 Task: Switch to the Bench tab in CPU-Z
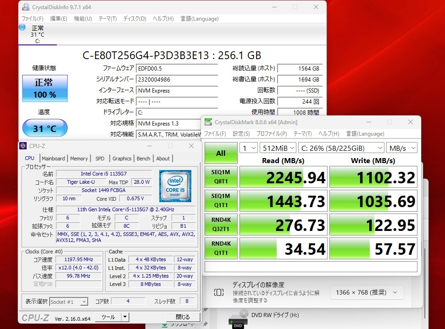143,159
